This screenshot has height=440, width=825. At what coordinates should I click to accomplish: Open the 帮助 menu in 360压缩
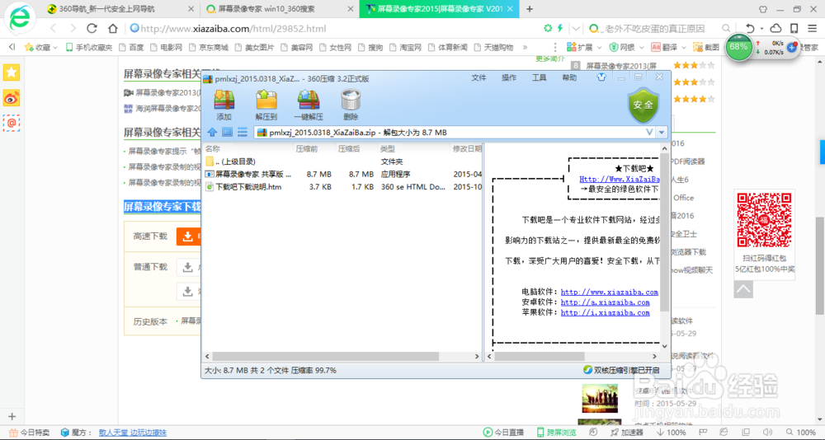pyautogui.click(x=569, y=77)
